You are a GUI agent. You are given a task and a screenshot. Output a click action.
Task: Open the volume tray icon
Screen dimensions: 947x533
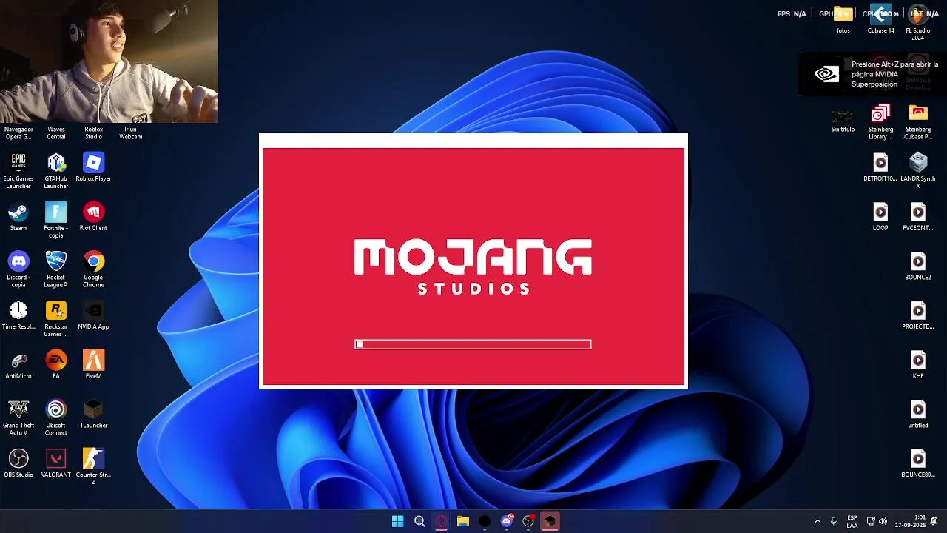(883, 521)
